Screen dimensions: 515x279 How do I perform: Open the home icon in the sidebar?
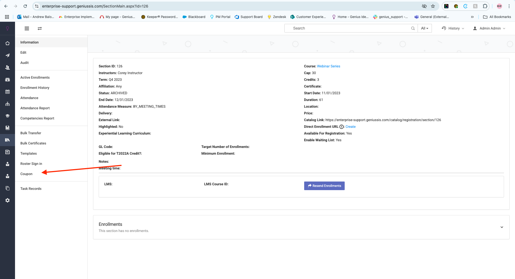click(8, 43)
